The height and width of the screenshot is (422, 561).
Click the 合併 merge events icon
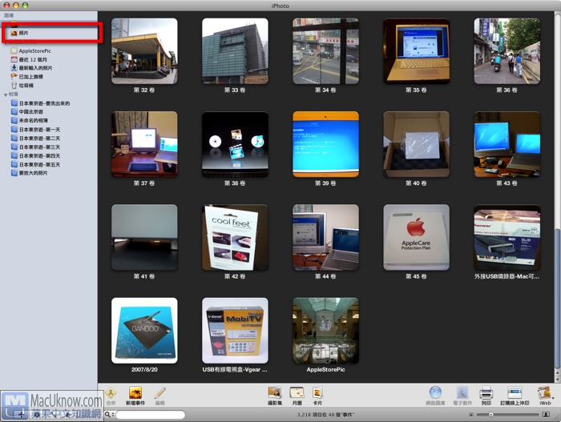point(111,393)
